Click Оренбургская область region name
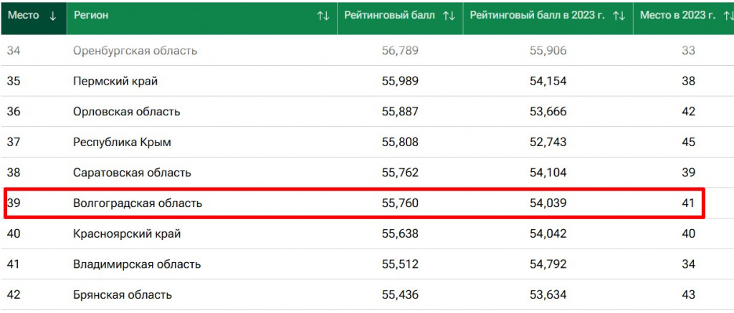The image size is (734, 313). [x=135, y=51]
